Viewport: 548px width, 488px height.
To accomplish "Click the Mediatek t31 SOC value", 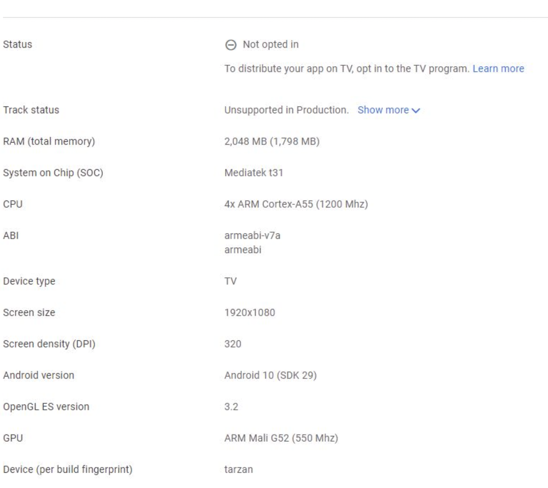I will [x=254, y=173].
